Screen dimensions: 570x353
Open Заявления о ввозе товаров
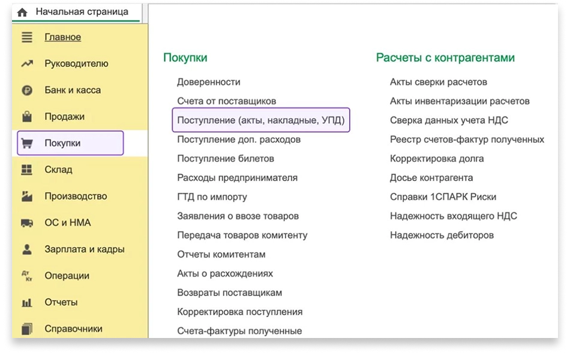238,216
